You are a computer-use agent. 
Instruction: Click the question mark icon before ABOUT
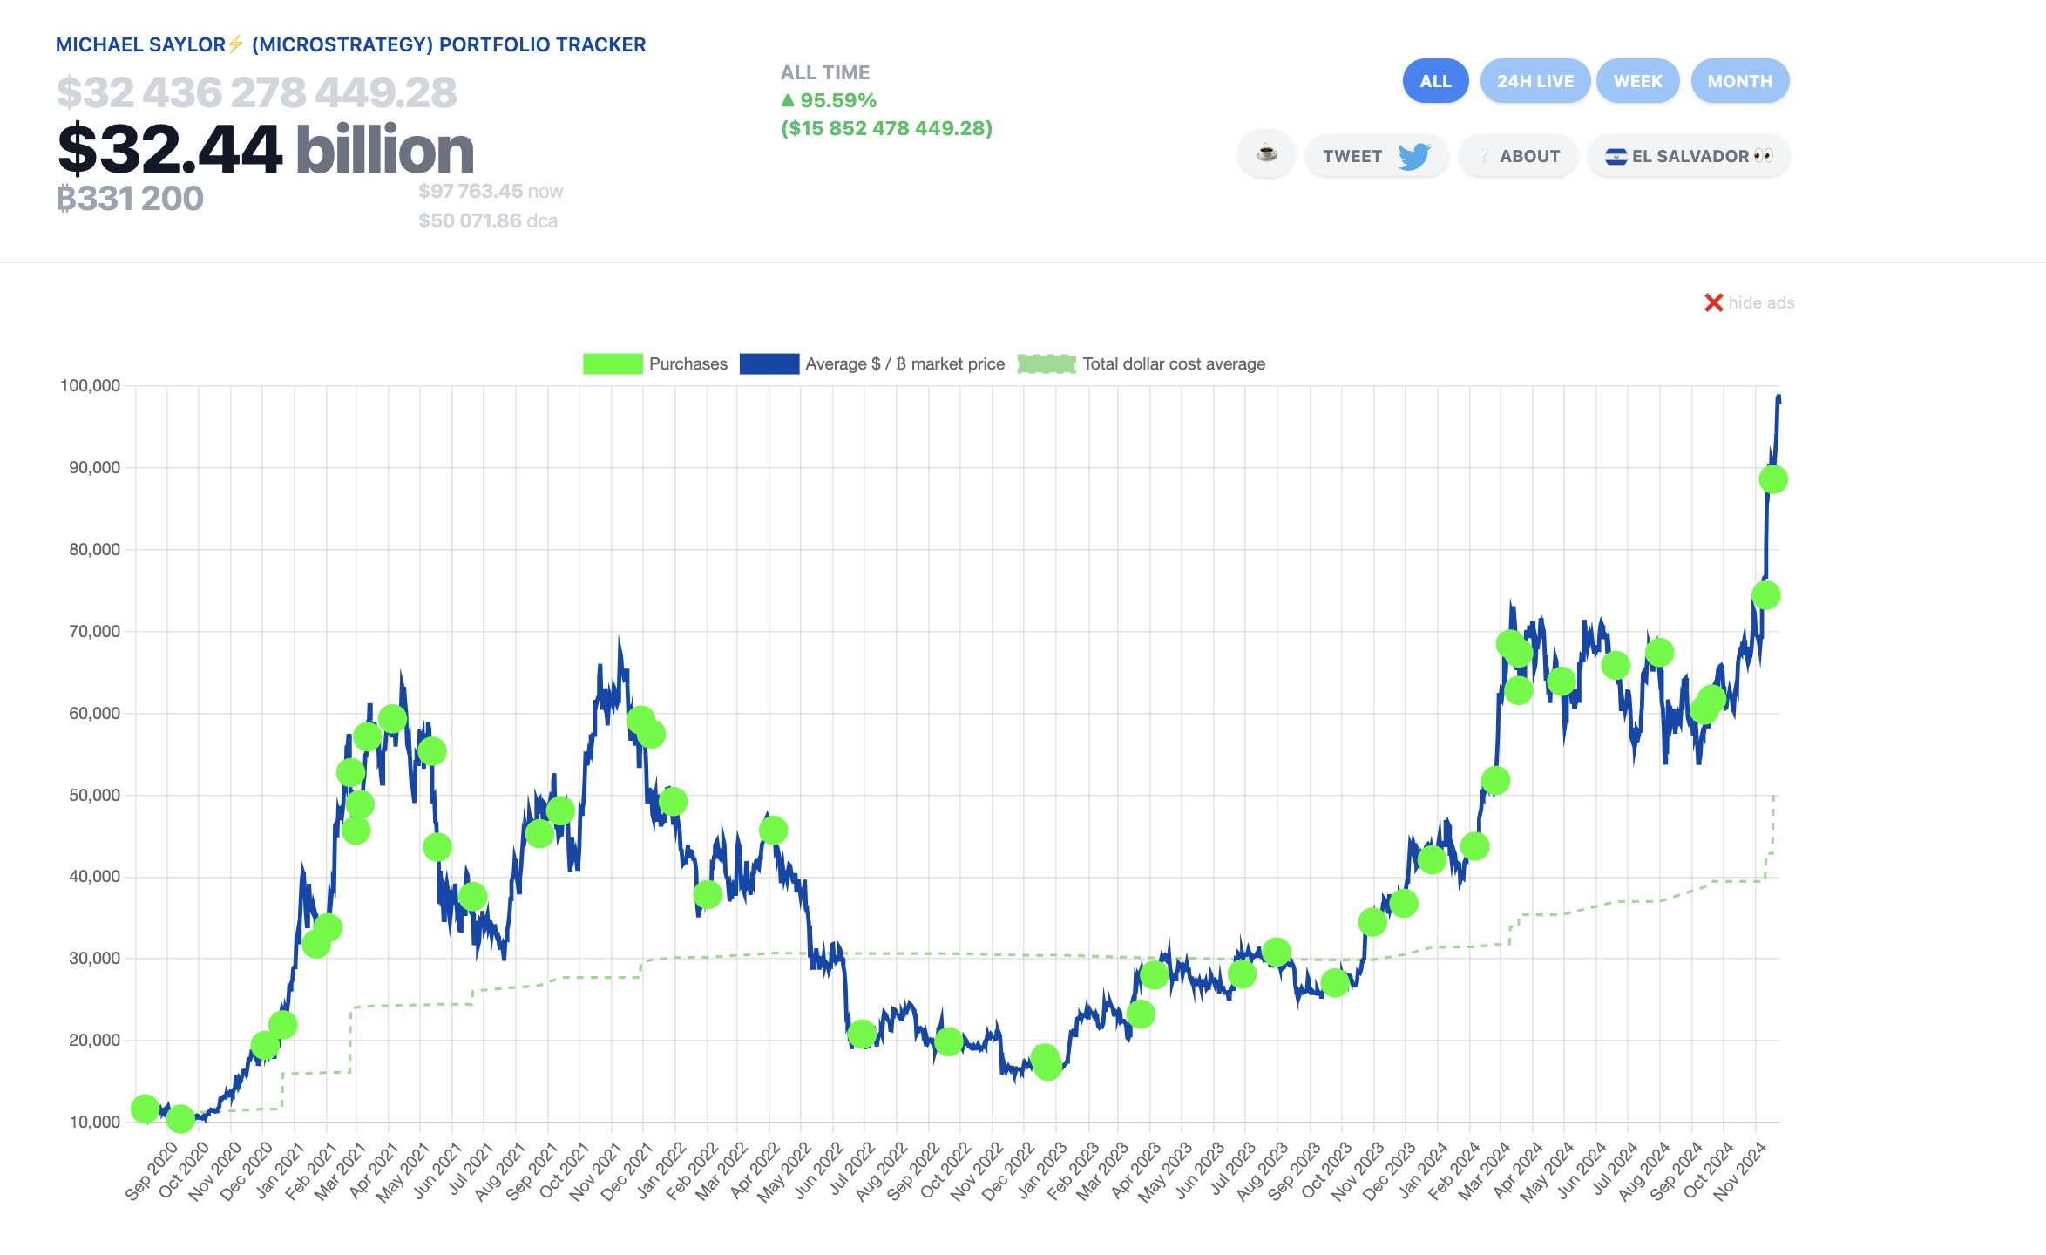point(1486,156)
